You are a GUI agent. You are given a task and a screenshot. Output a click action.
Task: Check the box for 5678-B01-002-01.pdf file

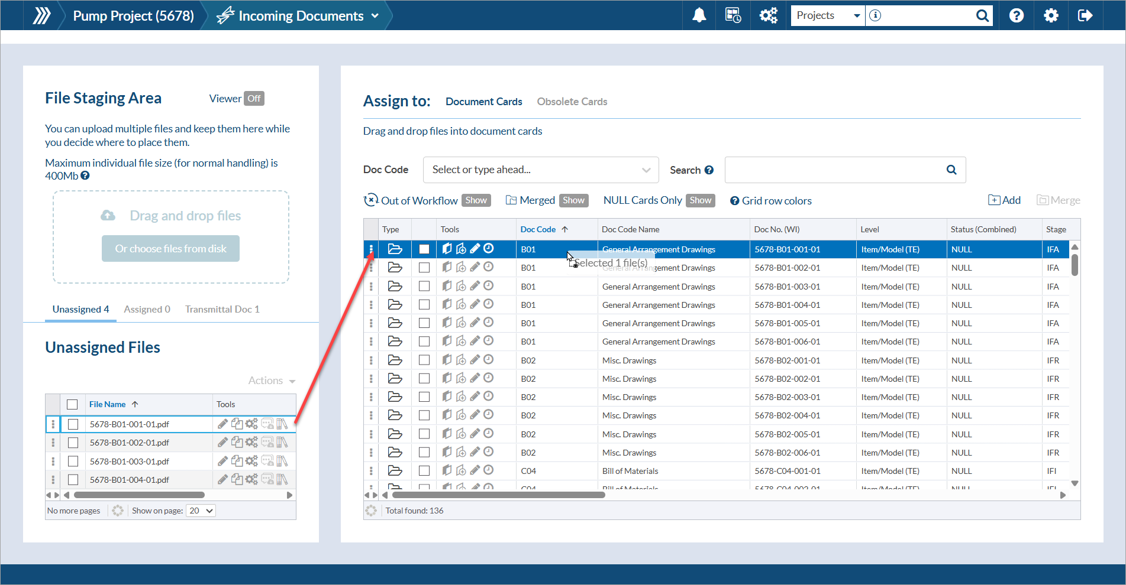73,443
